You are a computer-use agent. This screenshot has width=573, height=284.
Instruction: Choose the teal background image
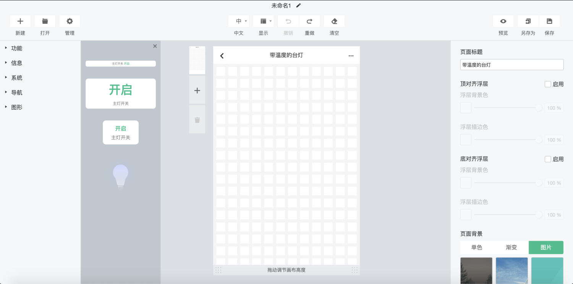[547, 271]
